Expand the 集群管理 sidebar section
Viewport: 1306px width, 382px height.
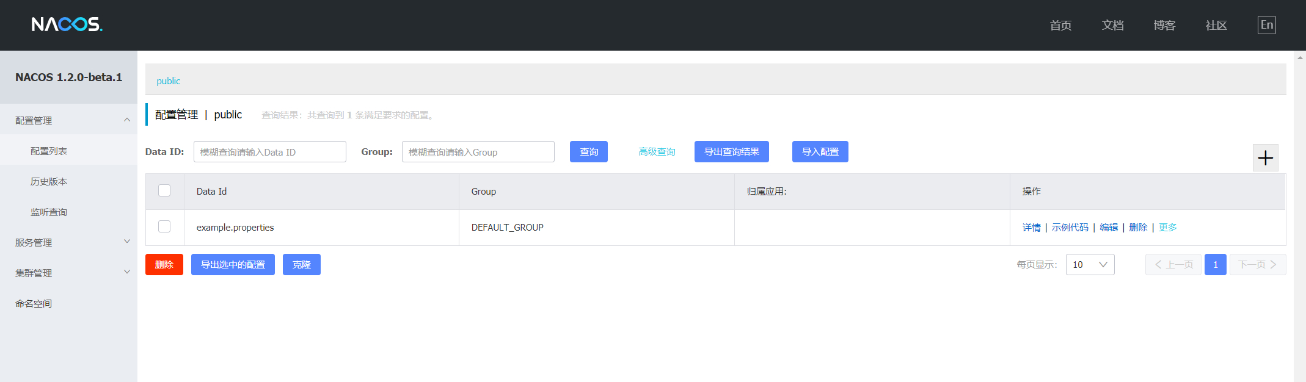(68, 272)
